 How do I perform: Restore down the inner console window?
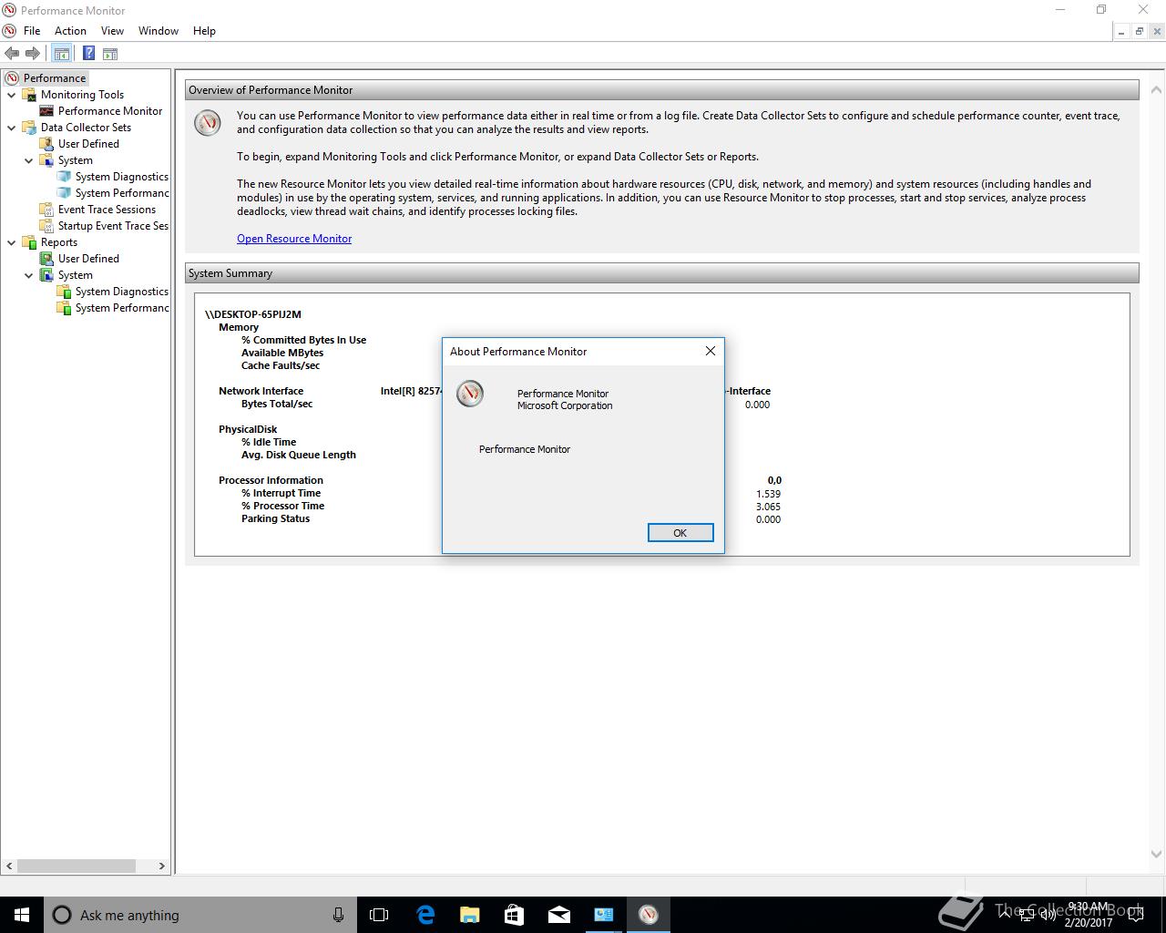[1140, 31]
